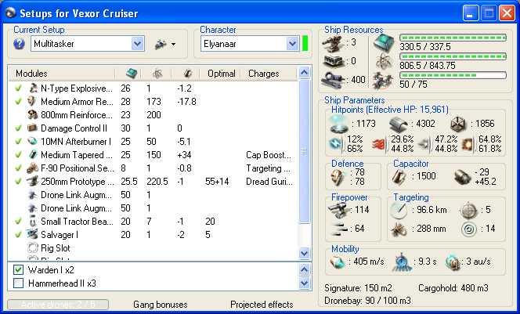The height and width of the screenshot is (314, 520).
Task: Click the powergrid bar 806.5 / 843.75
Action: (453, 56)
